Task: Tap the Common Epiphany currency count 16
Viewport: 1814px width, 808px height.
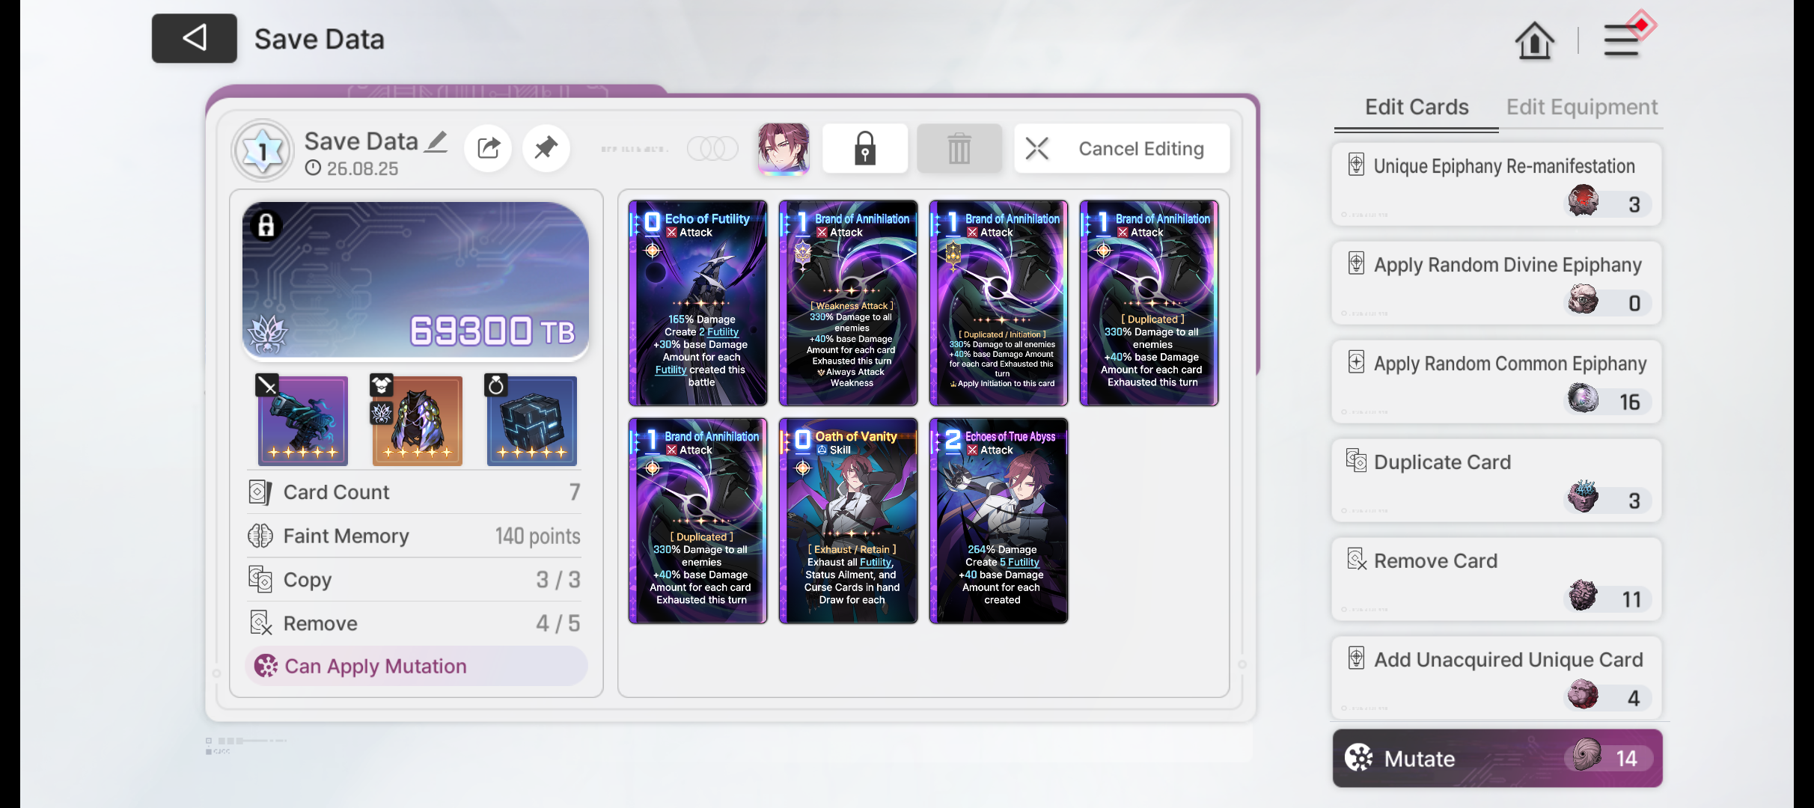Action: tap(1629, 402)
